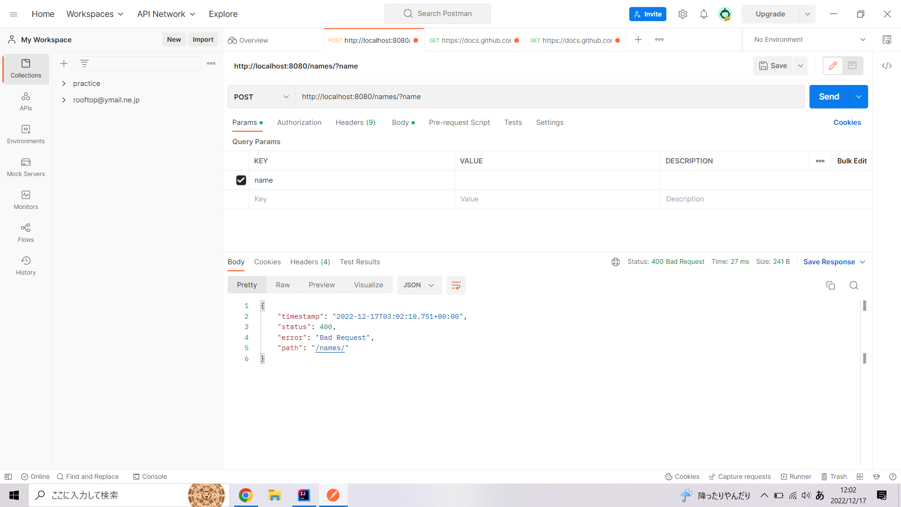This screenshot has width=901, height=507.
Task: Open the code snippet generator
Action: (x=887, y=66)
